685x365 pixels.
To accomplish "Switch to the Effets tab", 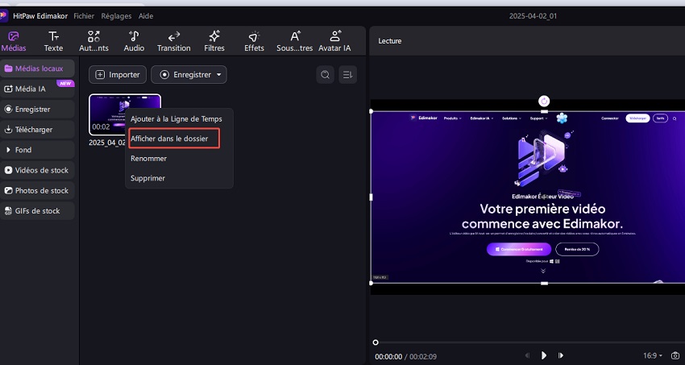I will [254, 41].
